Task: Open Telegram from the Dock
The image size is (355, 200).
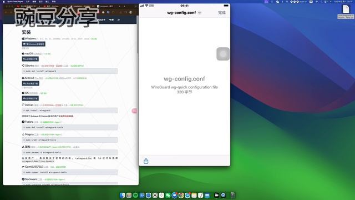Action: (187, 195)
